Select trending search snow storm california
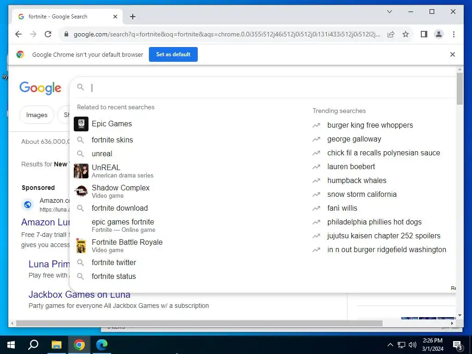 coord(362,195)
